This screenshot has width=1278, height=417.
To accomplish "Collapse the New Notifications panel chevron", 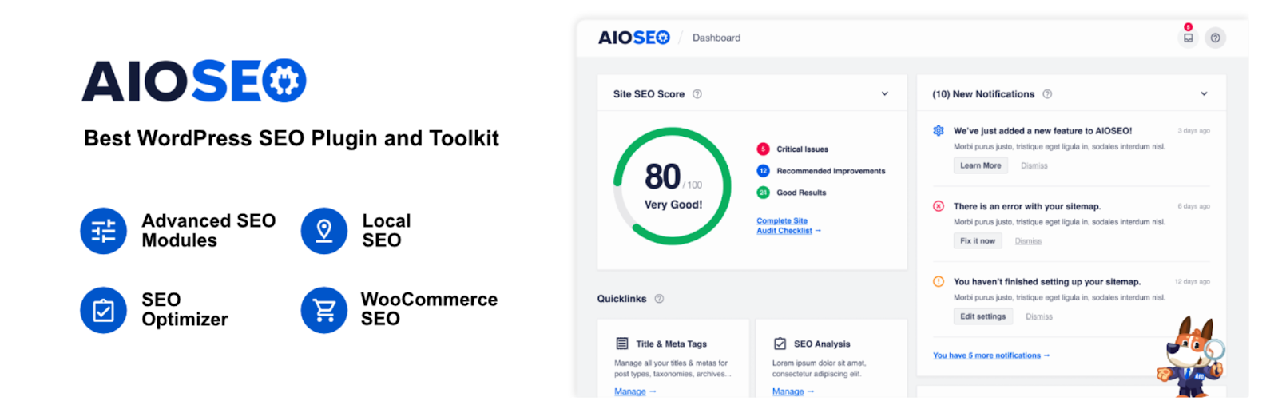I will pos(1204,94).
